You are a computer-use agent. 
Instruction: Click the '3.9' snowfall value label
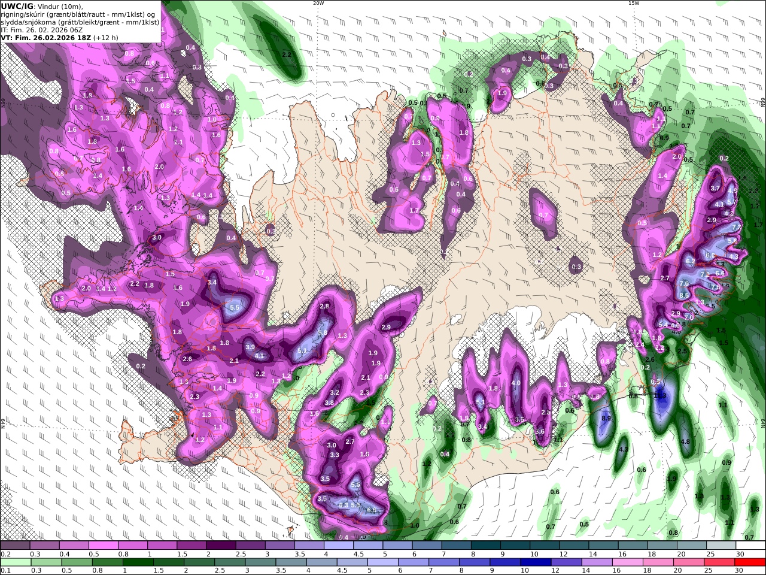250,347
